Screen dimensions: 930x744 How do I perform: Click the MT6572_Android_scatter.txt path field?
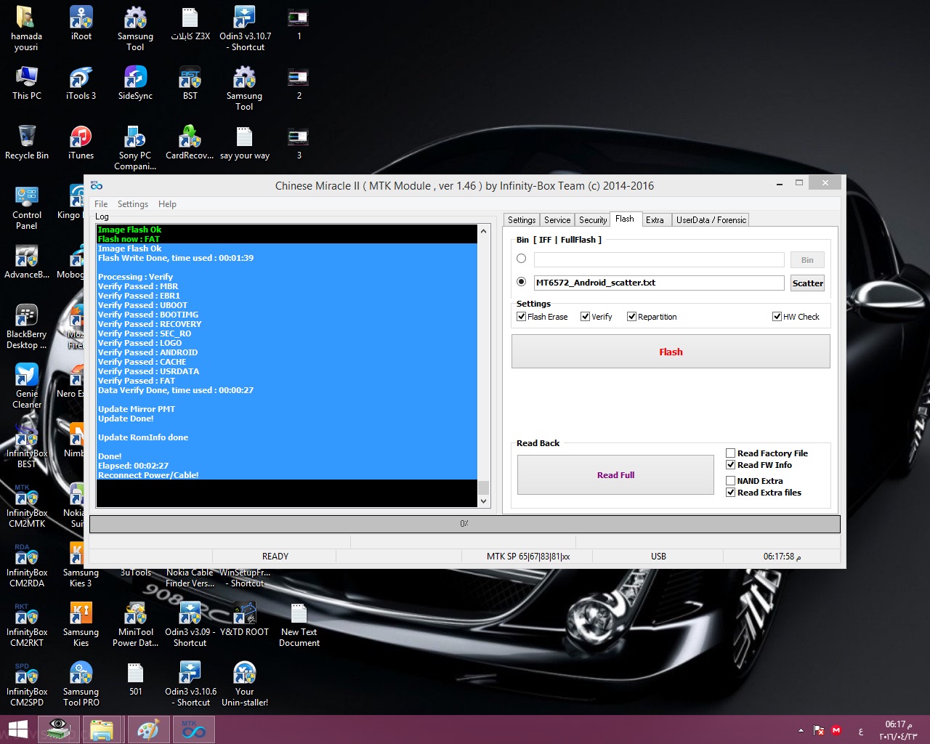coord(659,283)
